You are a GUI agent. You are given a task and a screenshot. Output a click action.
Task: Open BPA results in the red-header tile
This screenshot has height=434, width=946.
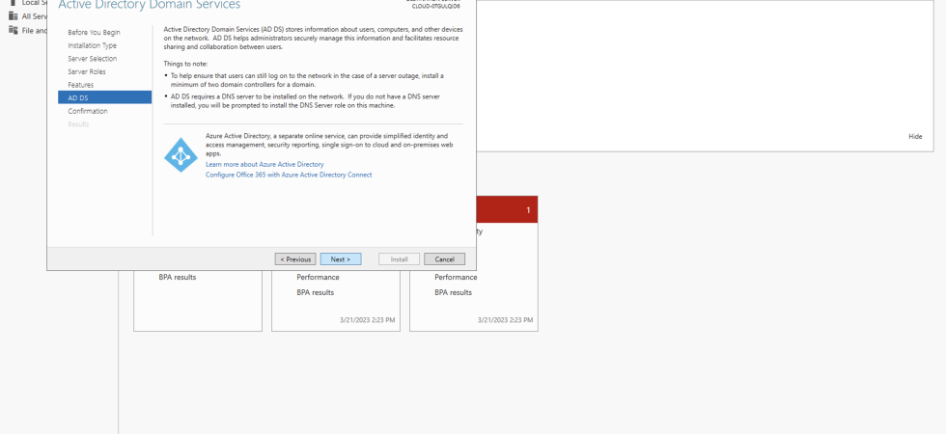pos(453,292)
